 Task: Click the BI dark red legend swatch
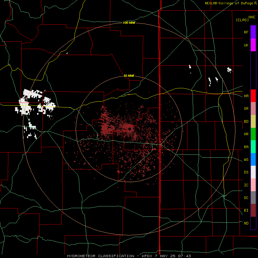[x=253, y=210]
